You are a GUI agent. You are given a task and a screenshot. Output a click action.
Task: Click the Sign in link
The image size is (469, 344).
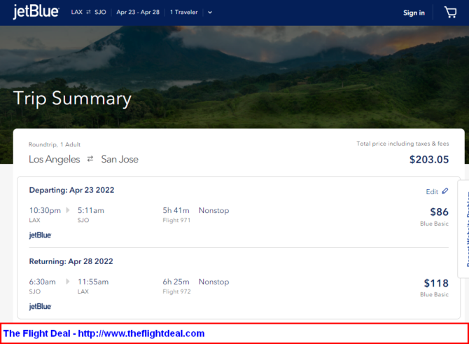(x=414, y=13)
